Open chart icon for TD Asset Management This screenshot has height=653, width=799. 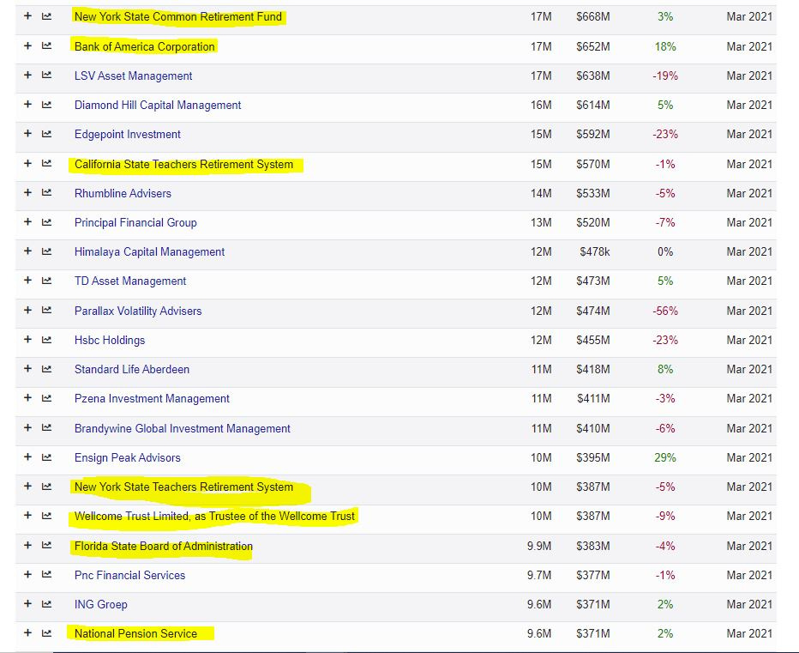(x=46, y=281)
